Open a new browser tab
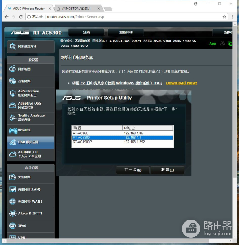239x245 pixels. [x=108, y=9]
